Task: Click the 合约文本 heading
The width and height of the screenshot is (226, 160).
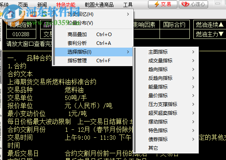Action: 20,74
